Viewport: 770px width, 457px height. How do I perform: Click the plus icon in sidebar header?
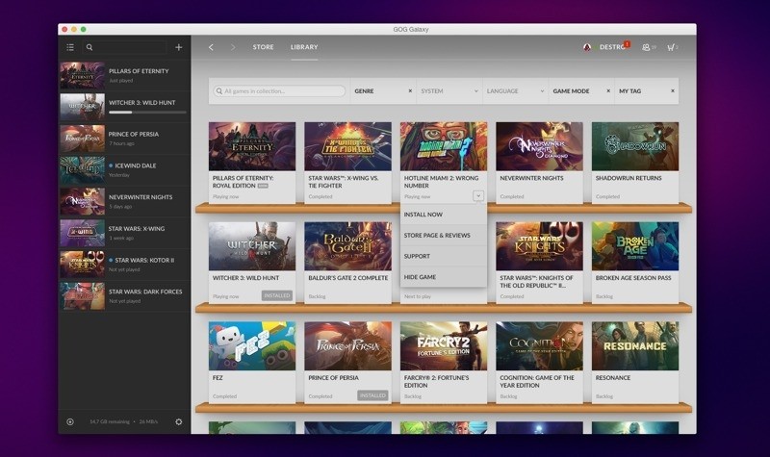pyautogui.click(x=179, y=47)
